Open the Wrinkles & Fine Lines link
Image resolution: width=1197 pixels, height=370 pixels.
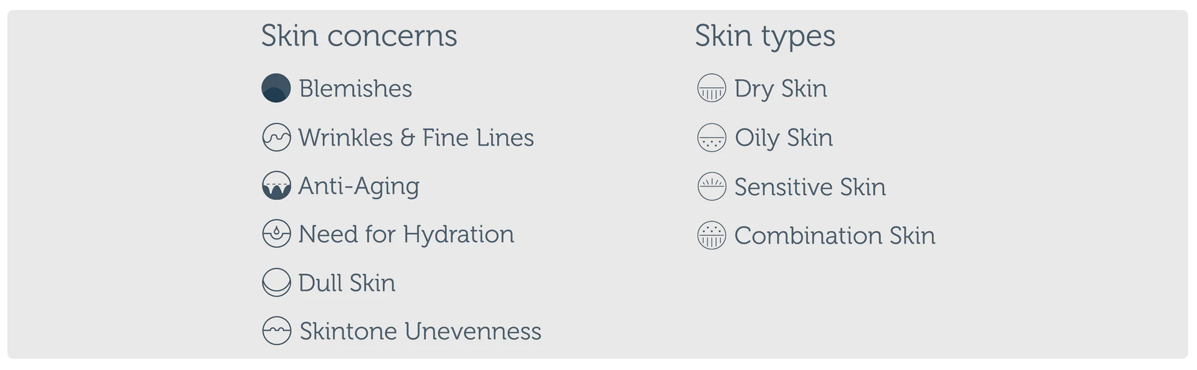(x=416, y=138)
